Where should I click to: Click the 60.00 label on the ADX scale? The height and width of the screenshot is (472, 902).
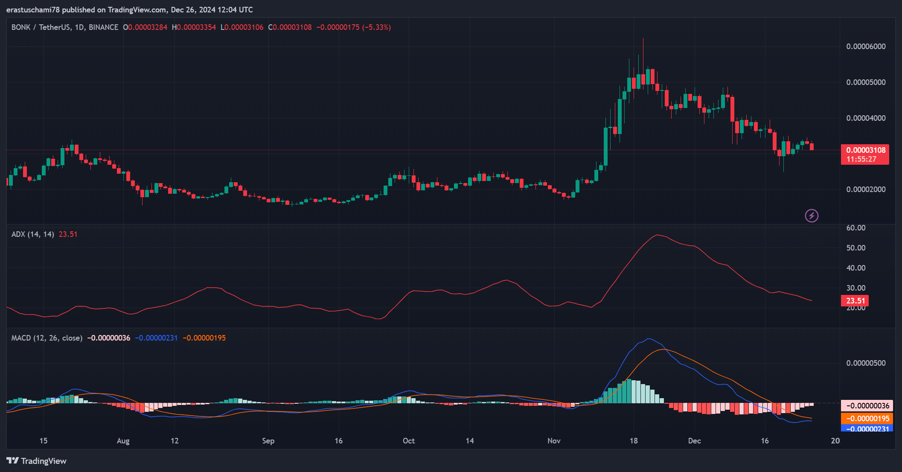(855, 228)
